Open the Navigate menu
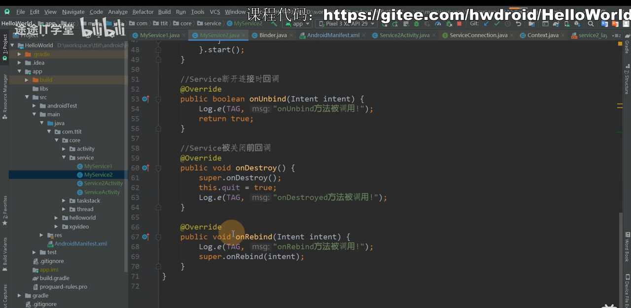This screenshot has height=308, width=631. click(x=73, y=12)
